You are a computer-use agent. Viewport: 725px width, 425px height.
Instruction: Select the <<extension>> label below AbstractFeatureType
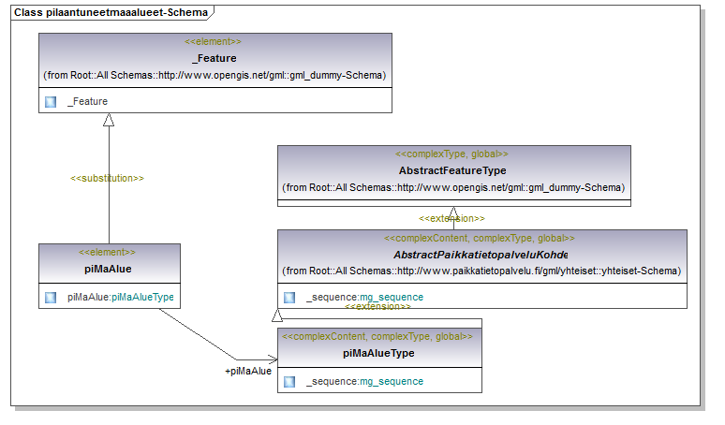[x=451, y=218]
